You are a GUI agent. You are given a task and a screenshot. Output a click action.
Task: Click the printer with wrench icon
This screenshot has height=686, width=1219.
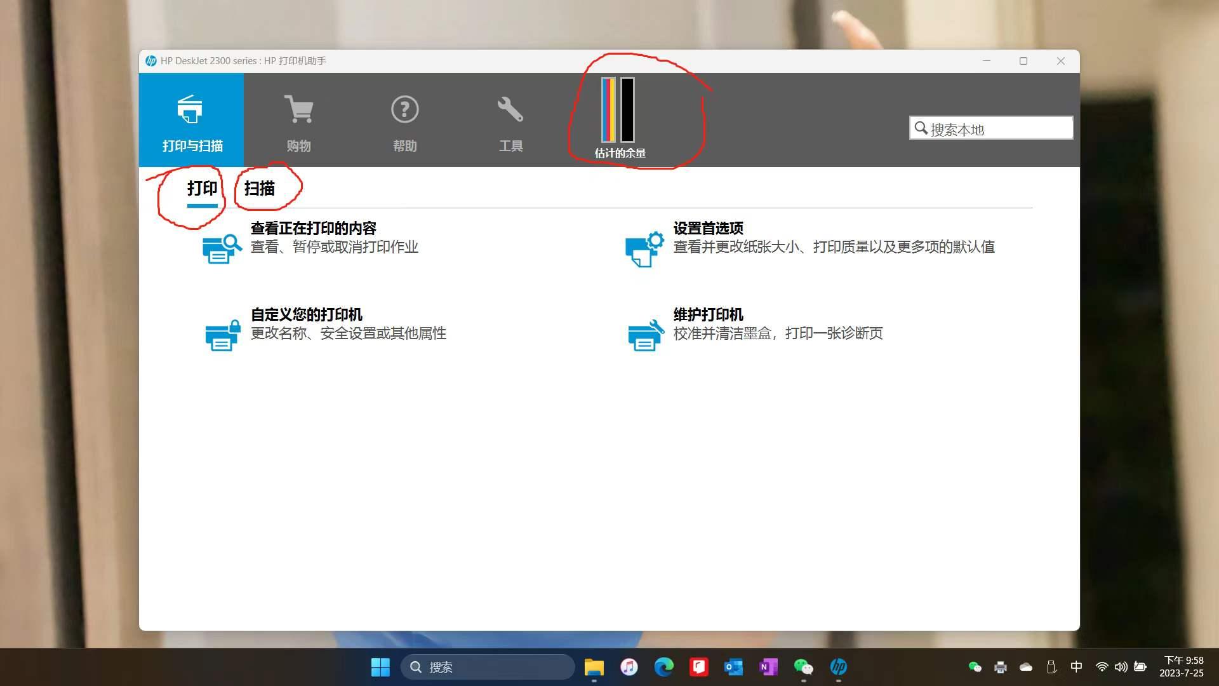(x=646, y=335)
